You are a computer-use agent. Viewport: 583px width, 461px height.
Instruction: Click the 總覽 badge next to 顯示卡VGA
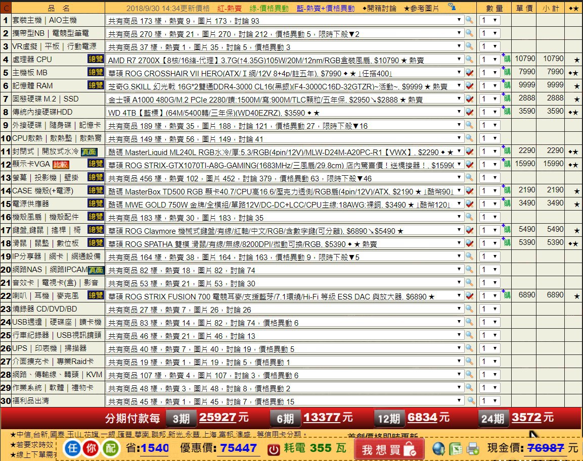coord(96,163)
